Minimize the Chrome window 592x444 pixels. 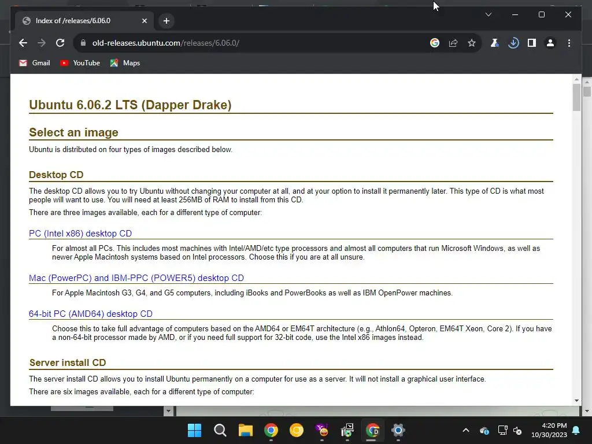515,14
